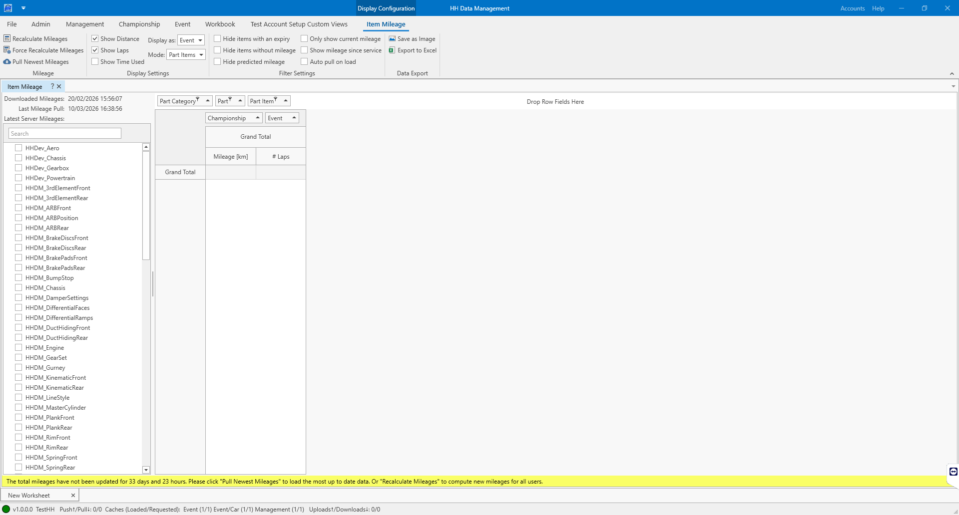
Task: Open the Display as dropdown
Action: coord(191,40)
